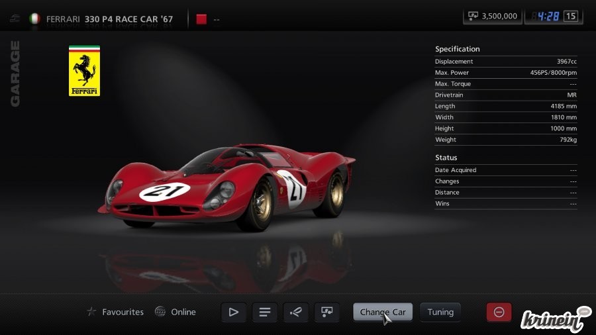Click the 4:28 clock display
The height and width of the screenshot is (335, 596).
(547, 16)
